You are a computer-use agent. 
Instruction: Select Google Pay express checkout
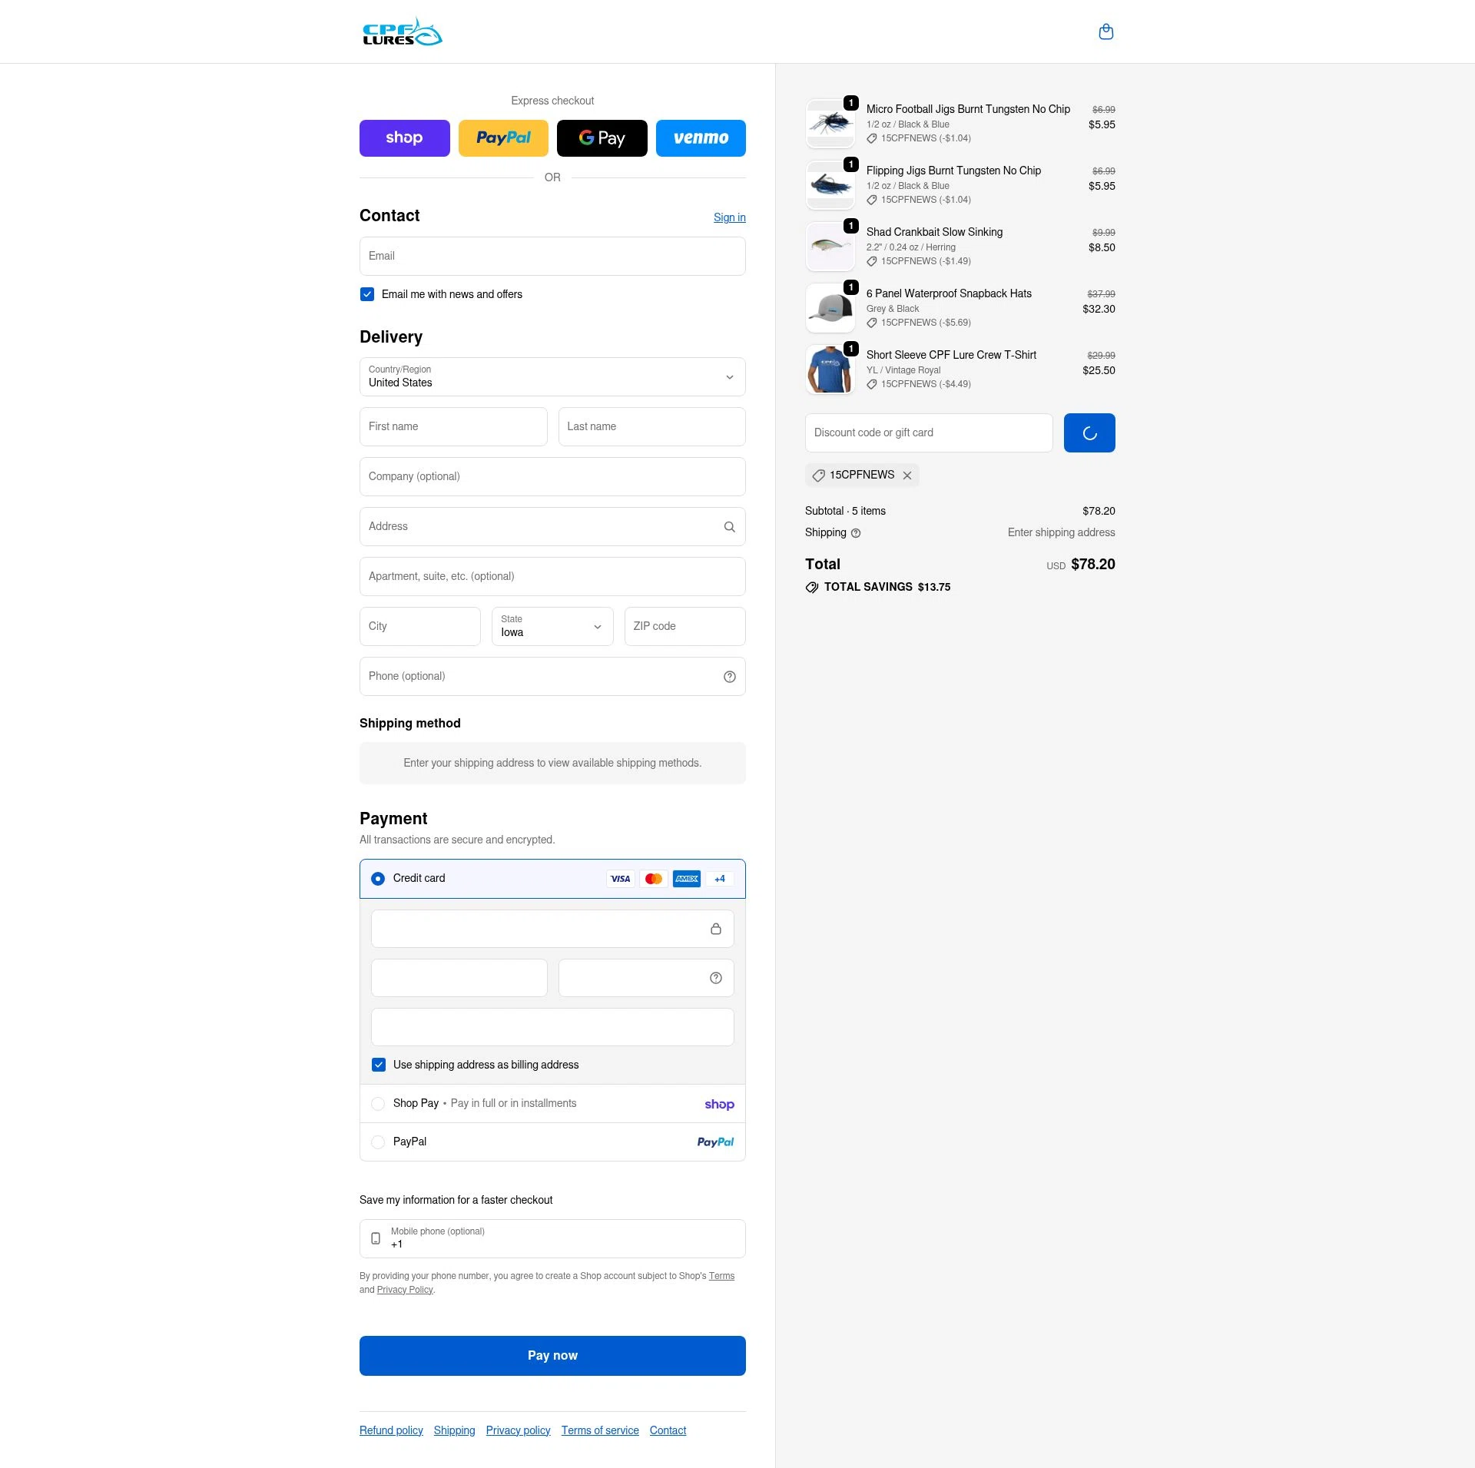[602, 138]
